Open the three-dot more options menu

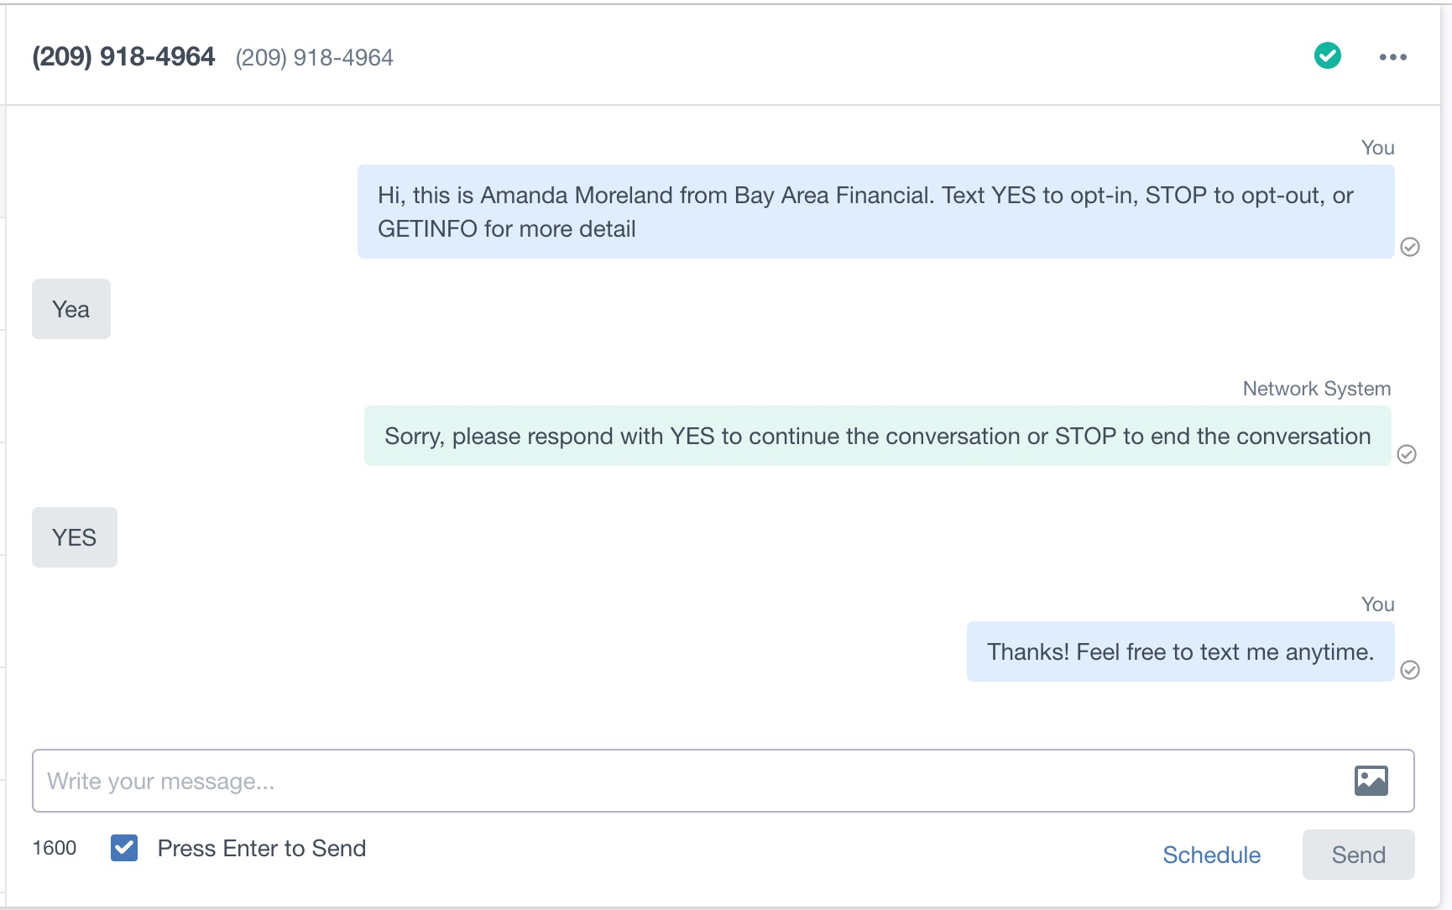(1392, 57)
